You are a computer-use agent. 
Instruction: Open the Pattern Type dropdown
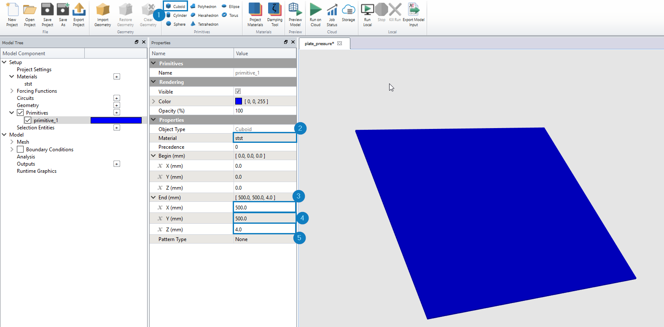click(x=265, y=239)
